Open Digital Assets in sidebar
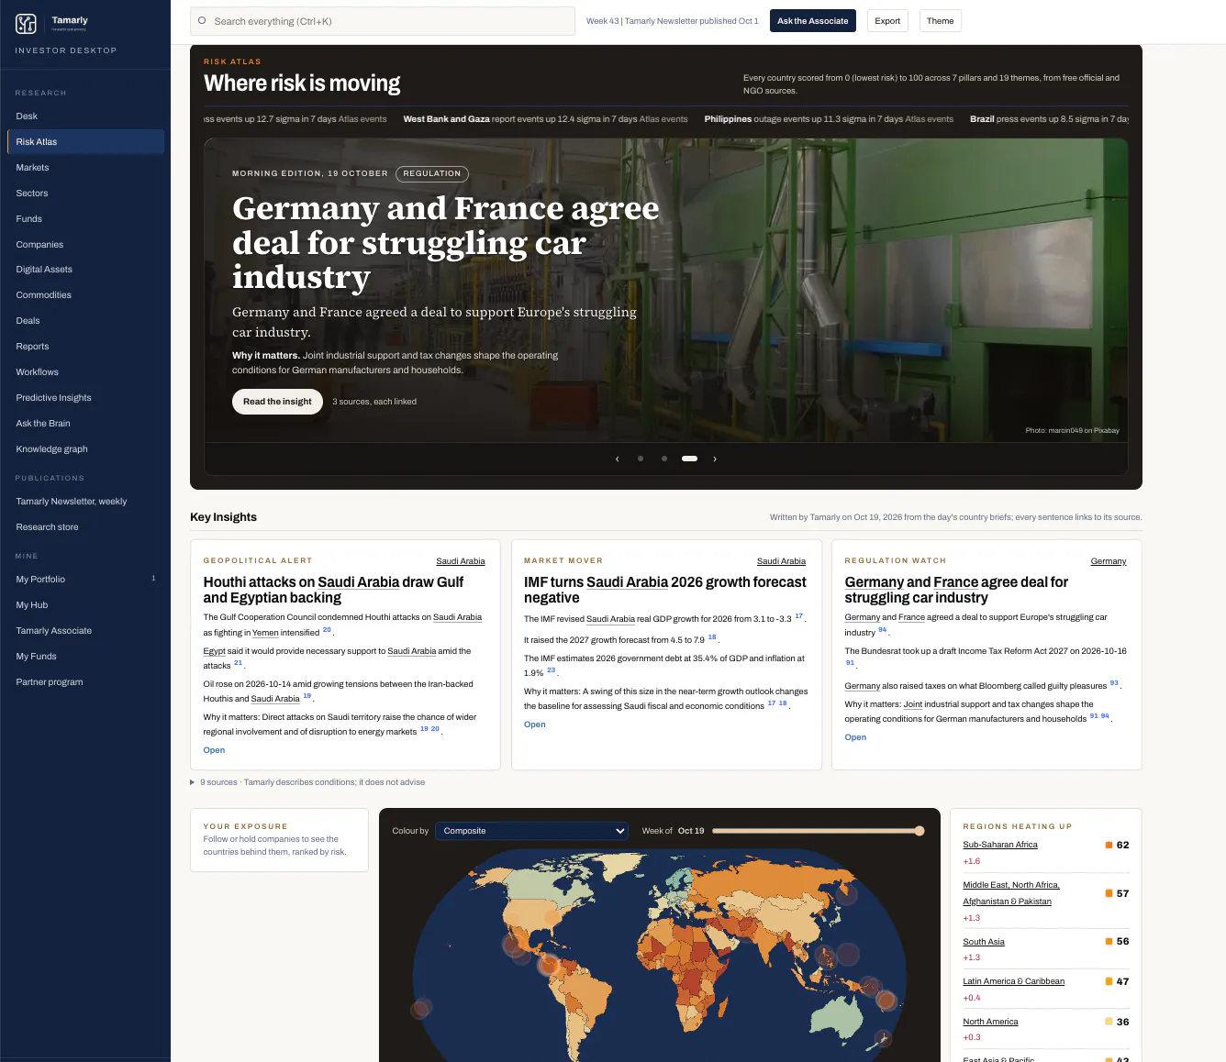1226x1062 pixels. pos(85,270)
